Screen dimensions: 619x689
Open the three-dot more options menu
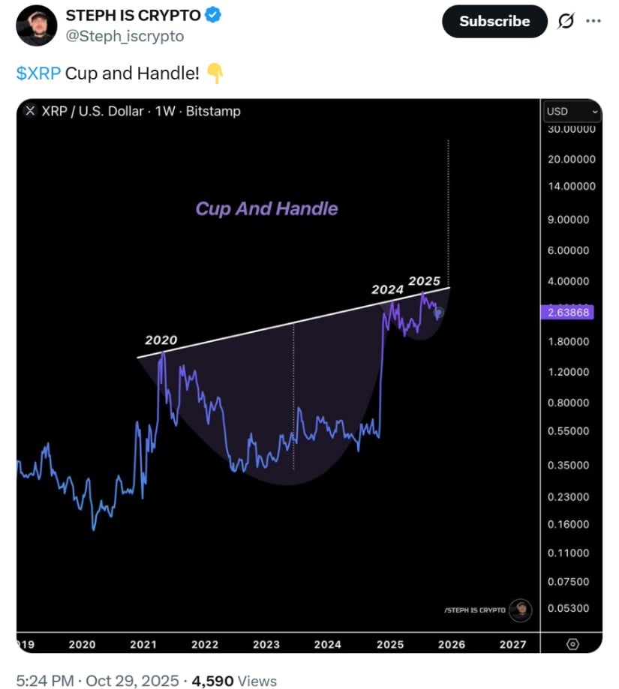pos(593,21)
